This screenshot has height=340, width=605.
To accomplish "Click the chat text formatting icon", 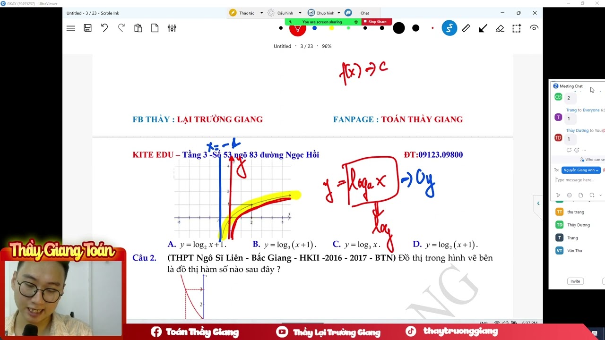I will [558, 195].
